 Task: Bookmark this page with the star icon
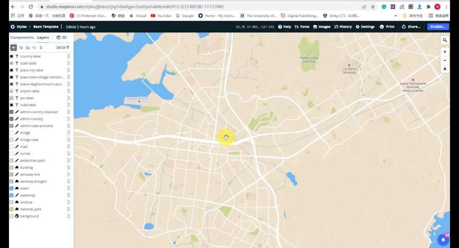point(372,7)
